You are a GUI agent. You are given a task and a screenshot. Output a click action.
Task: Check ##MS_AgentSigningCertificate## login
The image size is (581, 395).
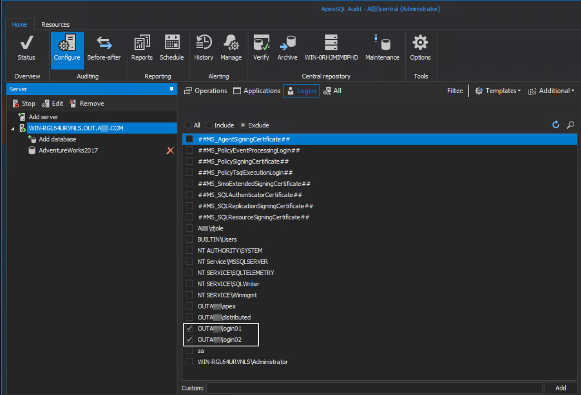(x=190, y=139)
